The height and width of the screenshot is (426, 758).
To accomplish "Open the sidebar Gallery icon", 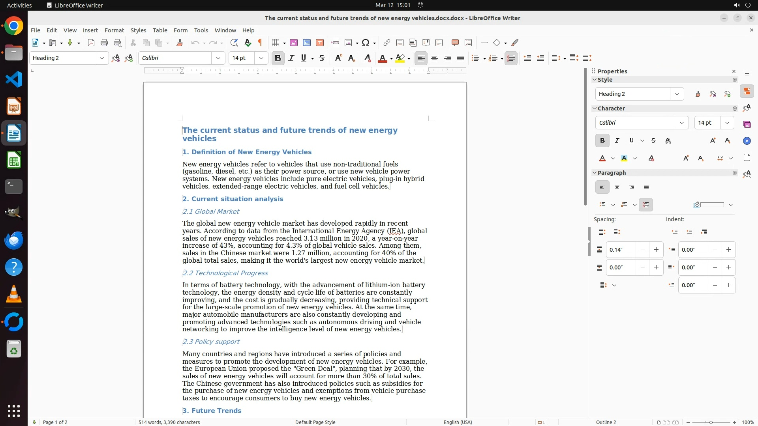I will (747, 124).
